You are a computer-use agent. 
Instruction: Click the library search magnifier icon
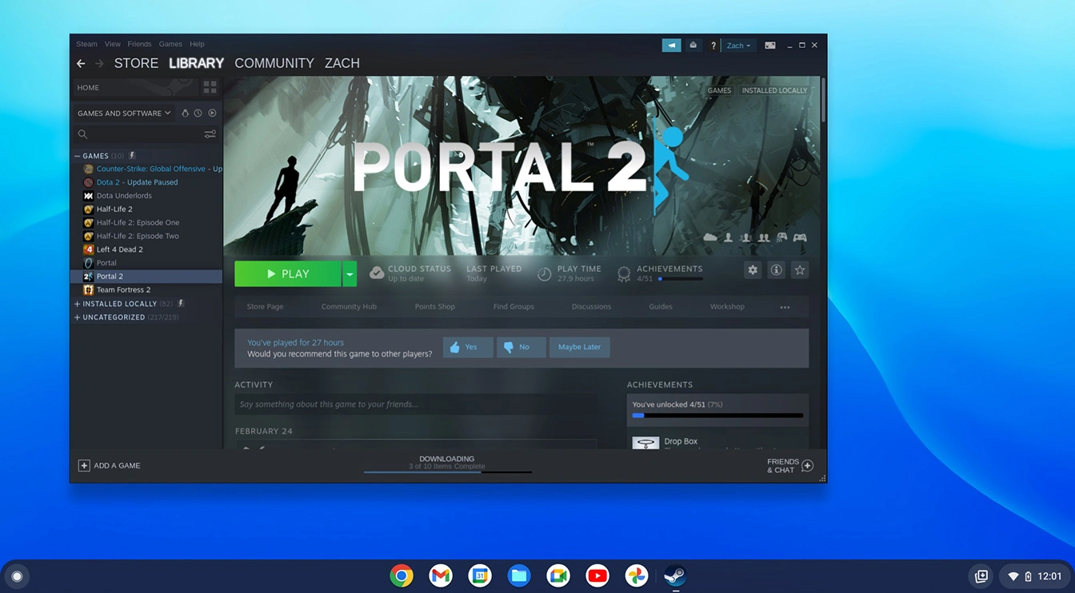coord(82,134)
